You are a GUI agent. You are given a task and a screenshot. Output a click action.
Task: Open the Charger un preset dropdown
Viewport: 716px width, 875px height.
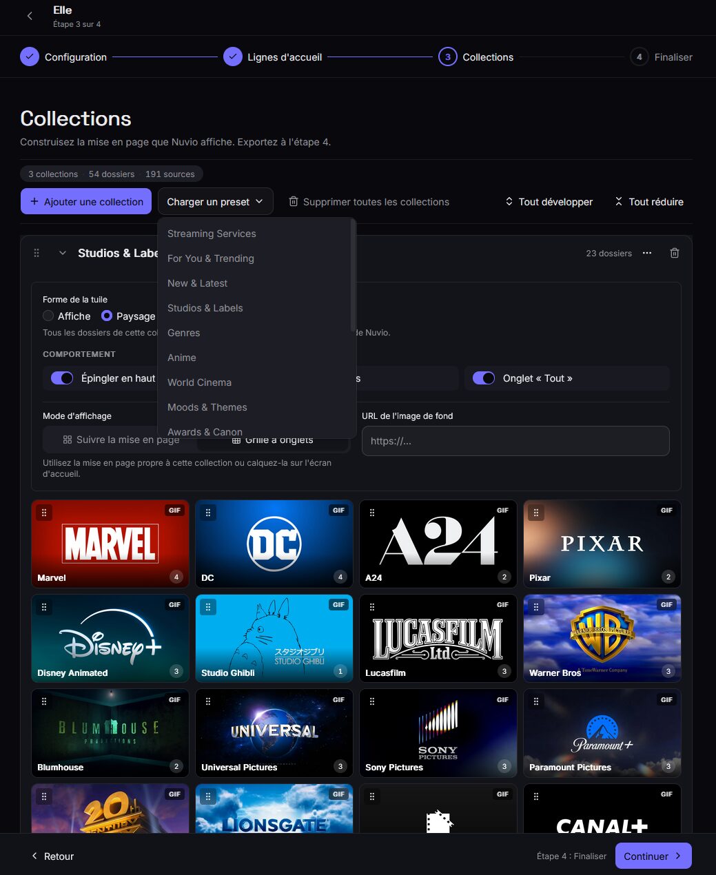(x=215, y=201)
